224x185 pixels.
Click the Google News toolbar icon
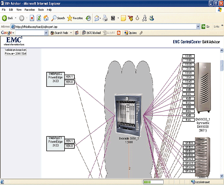click(77, 33)
